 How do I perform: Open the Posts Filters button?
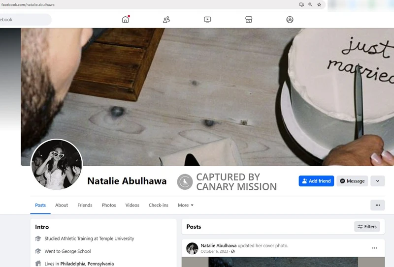tap(367, 227)
